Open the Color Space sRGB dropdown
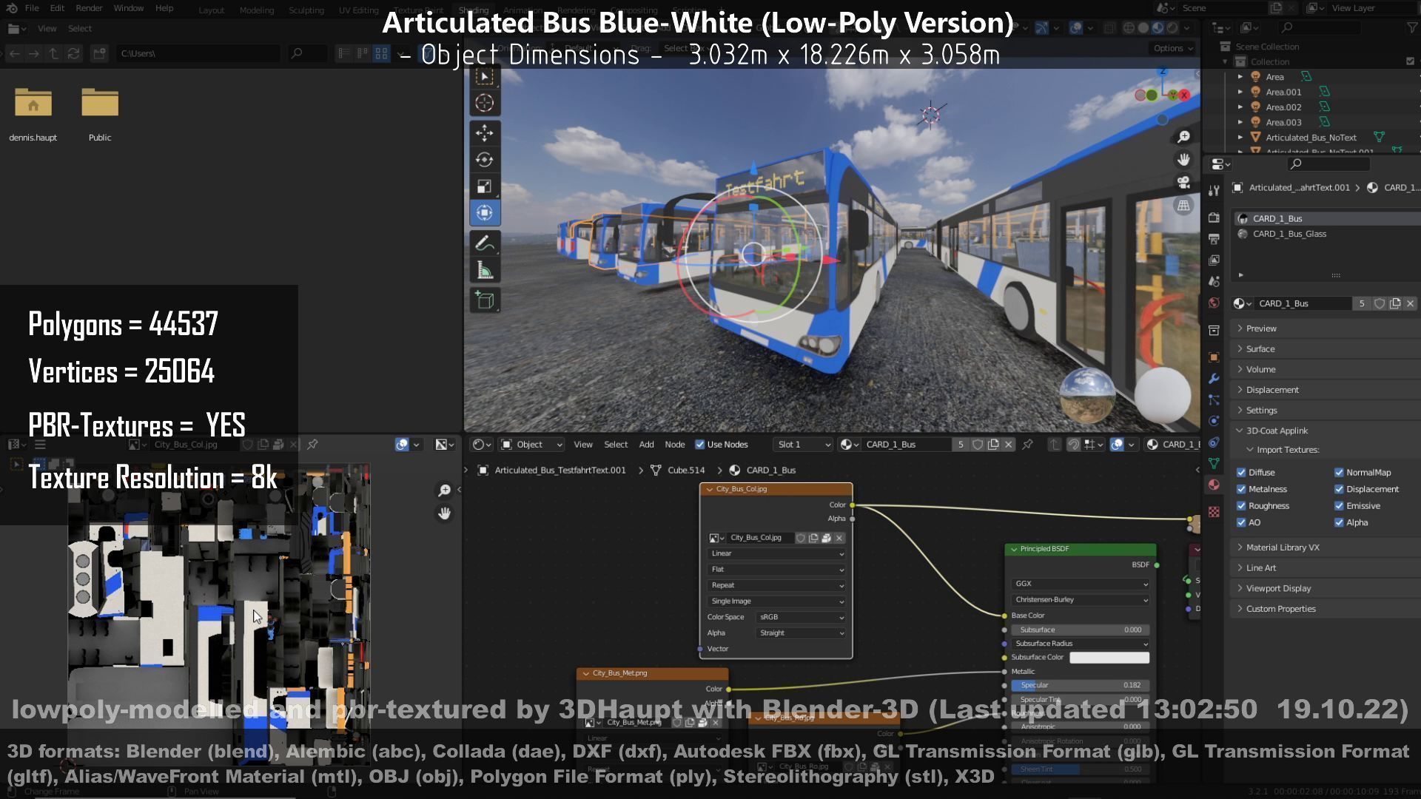 802,617
